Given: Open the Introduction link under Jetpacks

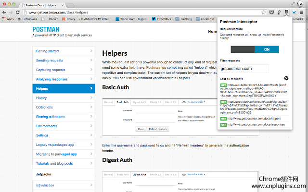Looking at the screenshot, I should pos(45,185).
